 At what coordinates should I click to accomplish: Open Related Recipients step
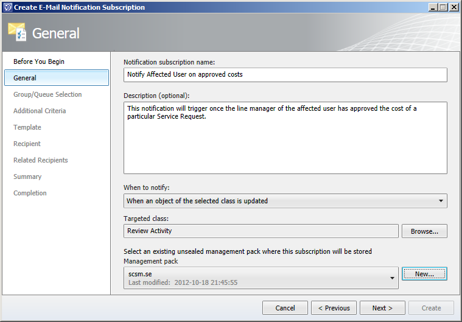pyautogui.click(x=40, y=160)
